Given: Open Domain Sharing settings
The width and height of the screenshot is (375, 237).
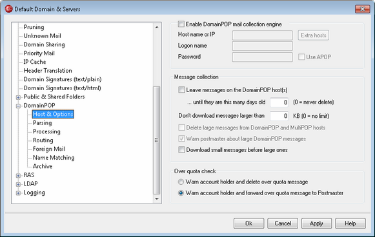Looking at the screenshot, I should [45, 44].
